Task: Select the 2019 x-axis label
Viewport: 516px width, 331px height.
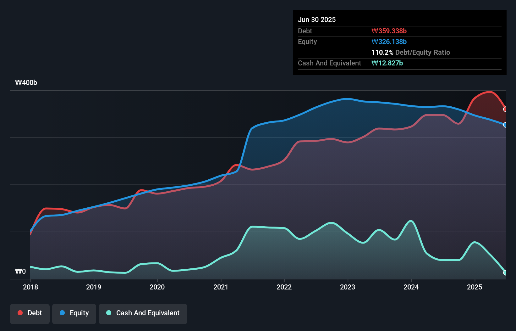Action: (94, 287)
